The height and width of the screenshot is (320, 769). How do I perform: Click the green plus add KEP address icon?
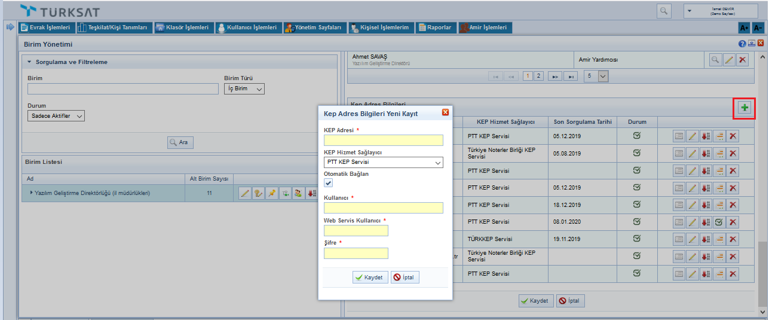coord(745,108)
